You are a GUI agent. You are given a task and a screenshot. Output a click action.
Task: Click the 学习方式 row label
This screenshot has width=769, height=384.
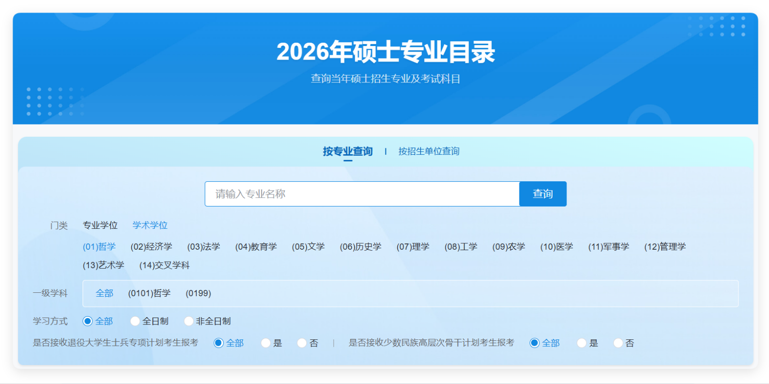(x=50, y=321)
